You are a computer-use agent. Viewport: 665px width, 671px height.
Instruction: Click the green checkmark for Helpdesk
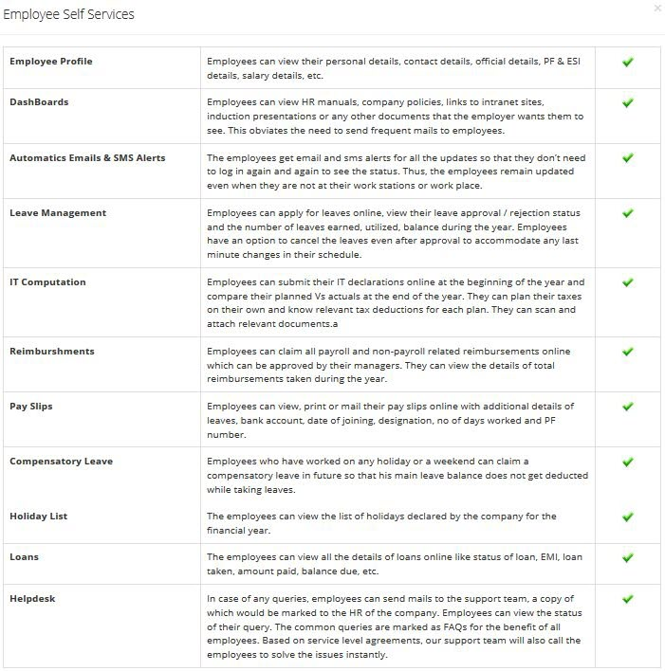[628, 599]
